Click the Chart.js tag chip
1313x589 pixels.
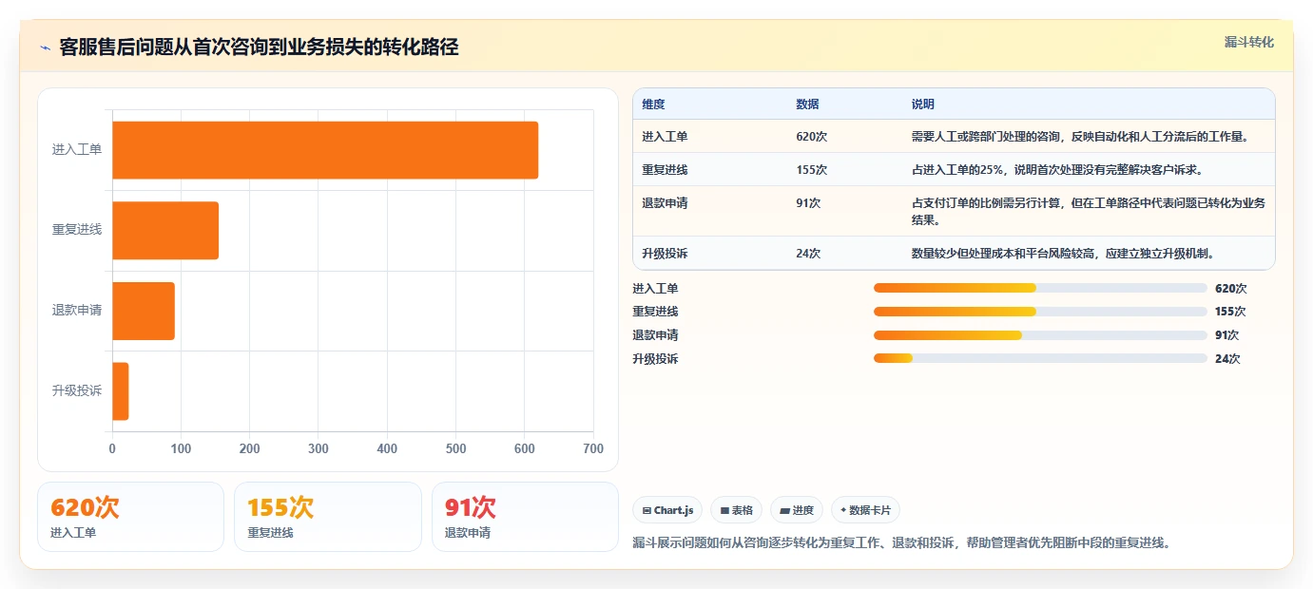coord(667,510)
